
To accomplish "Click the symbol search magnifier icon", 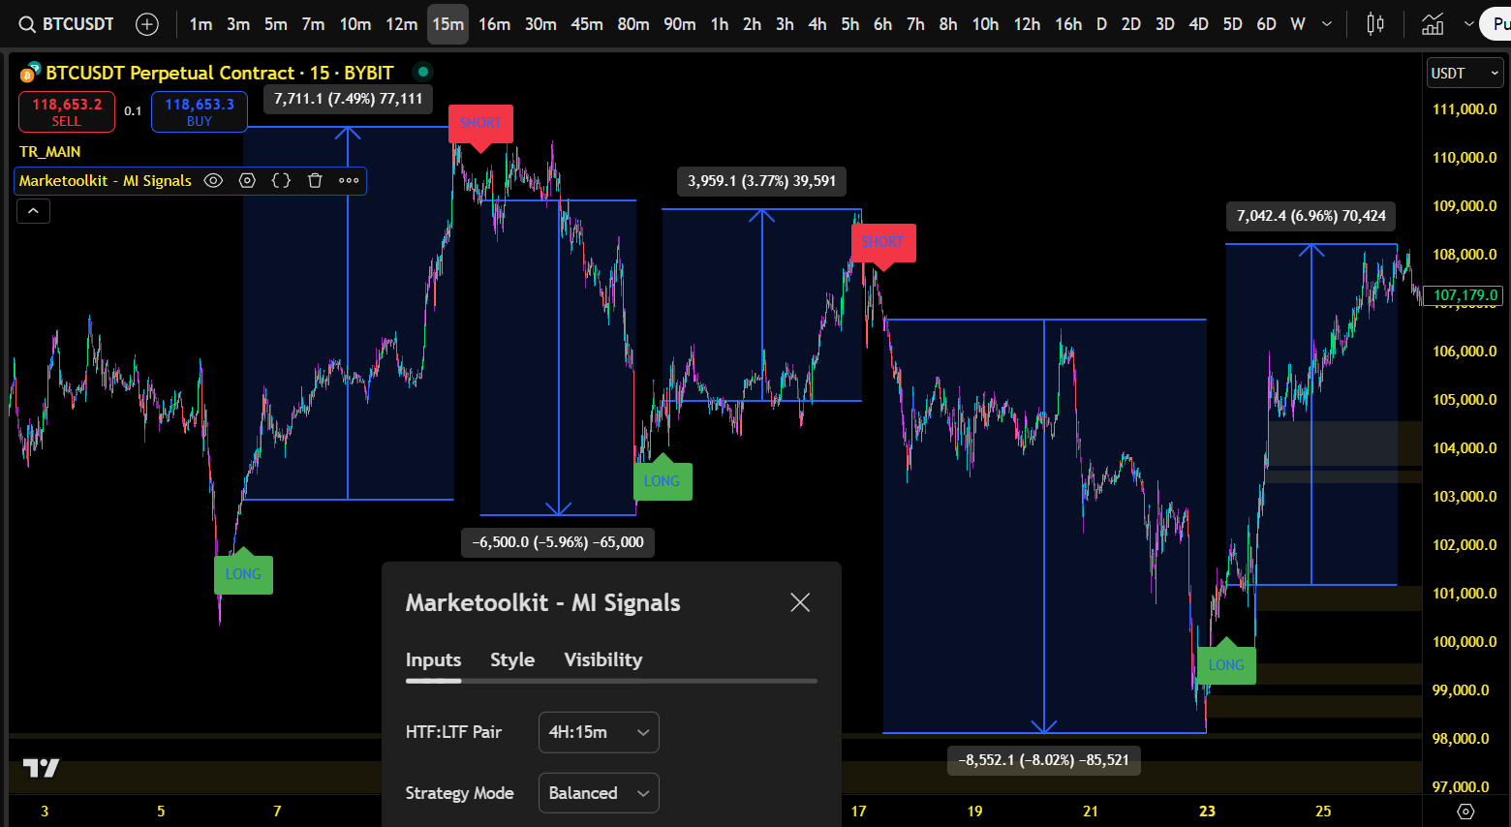I will 25,24.
